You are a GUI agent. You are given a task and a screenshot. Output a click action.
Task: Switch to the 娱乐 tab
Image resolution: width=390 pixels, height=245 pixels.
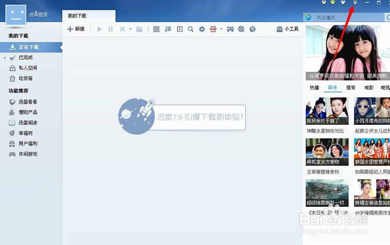[333, 87]
